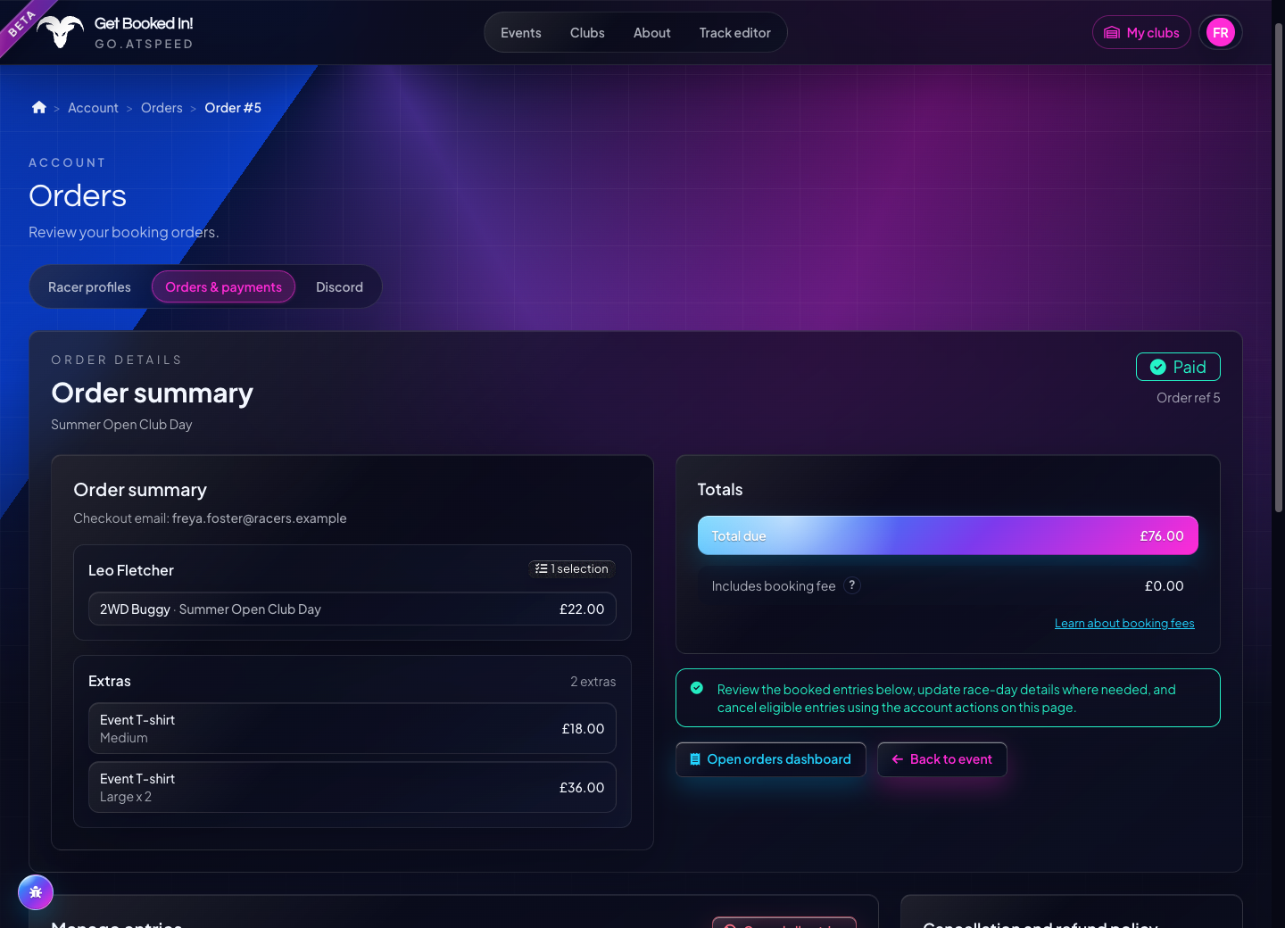Select the Orders & payments tab
The height and width of the screenshot is (928, 1285).
(x=223, y=286)
